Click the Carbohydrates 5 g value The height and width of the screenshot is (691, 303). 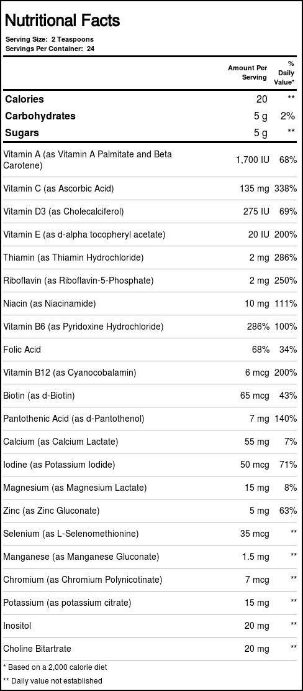(x=261, y=116)
